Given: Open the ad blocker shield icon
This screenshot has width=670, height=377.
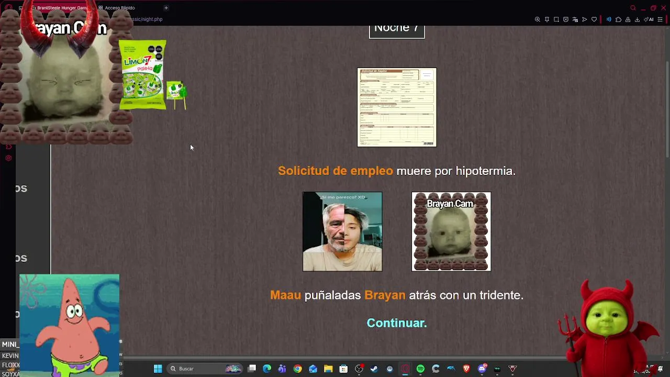Looking at the screenshot, I should pyautogui.click(x=566, y=19).
